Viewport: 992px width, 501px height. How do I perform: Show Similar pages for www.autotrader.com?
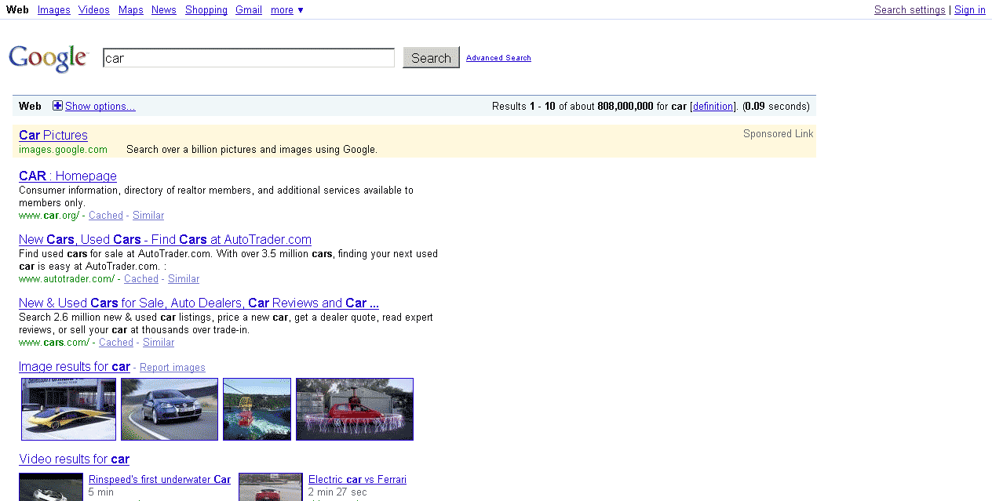tap(184, 279)
